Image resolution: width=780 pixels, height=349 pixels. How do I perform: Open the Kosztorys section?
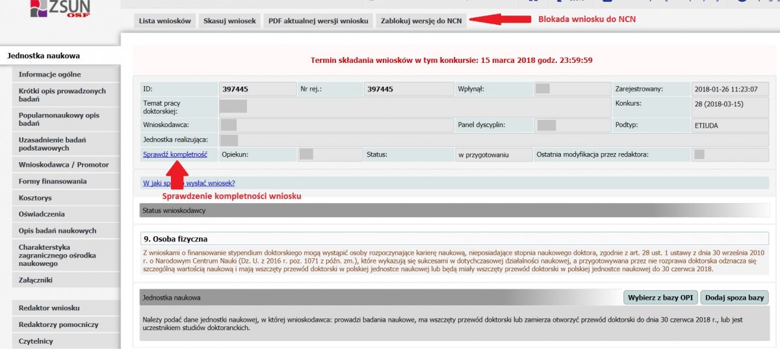point(35,198)
